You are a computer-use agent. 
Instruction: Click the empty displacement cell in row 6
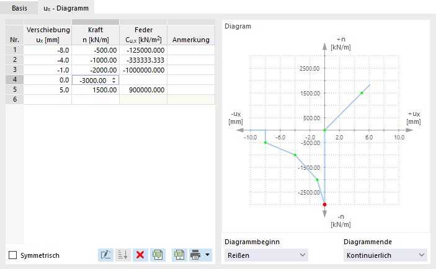tap(48, 100)
